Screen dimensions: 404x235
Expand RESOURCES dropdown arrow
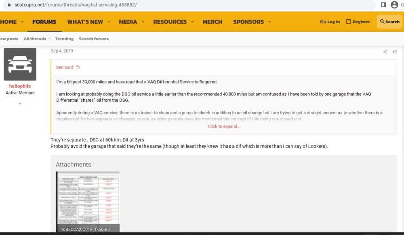click(x=192, y=22)
